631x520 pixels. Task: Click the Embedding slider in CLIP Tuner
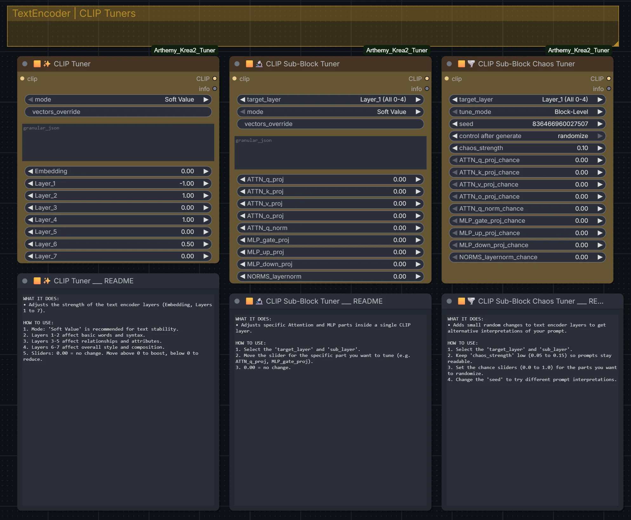click(118, 171)
